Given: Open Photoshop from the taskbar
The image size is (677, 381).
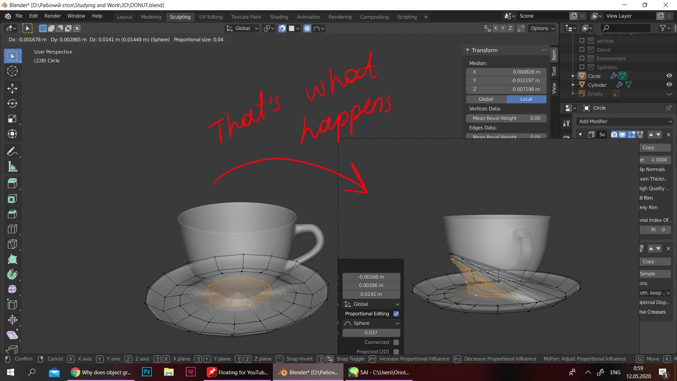Looking at the screenshot, I should click(147, 372).
